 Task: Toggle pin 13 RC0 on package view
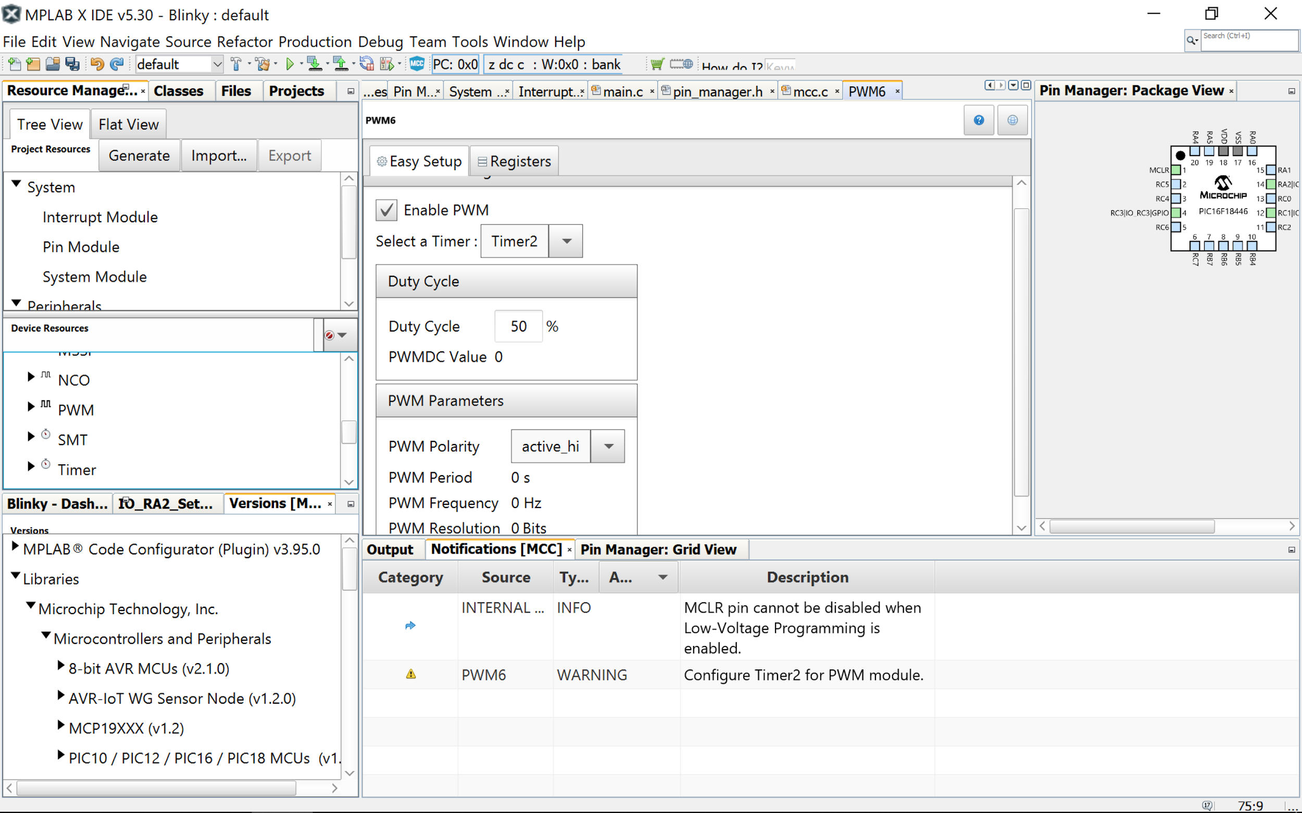[x=1271, y=198]
